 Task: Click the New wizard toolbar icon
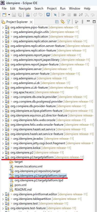pyautogui.click(x=4, y=15)
